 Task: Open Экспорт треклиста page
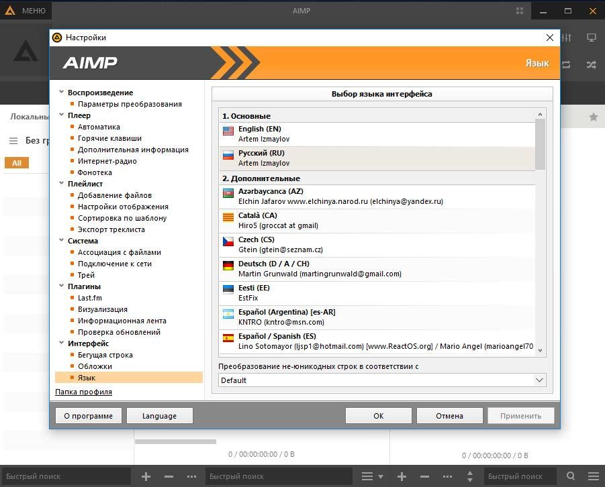[111, 229]
